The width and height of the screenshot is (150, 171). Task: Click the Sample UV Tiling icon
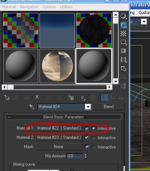point(123,42)
